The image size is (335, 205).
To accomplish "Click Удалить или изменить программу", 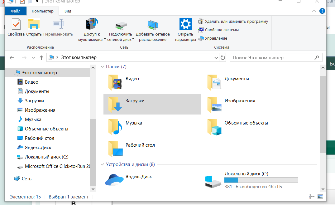I will [233, 22].
